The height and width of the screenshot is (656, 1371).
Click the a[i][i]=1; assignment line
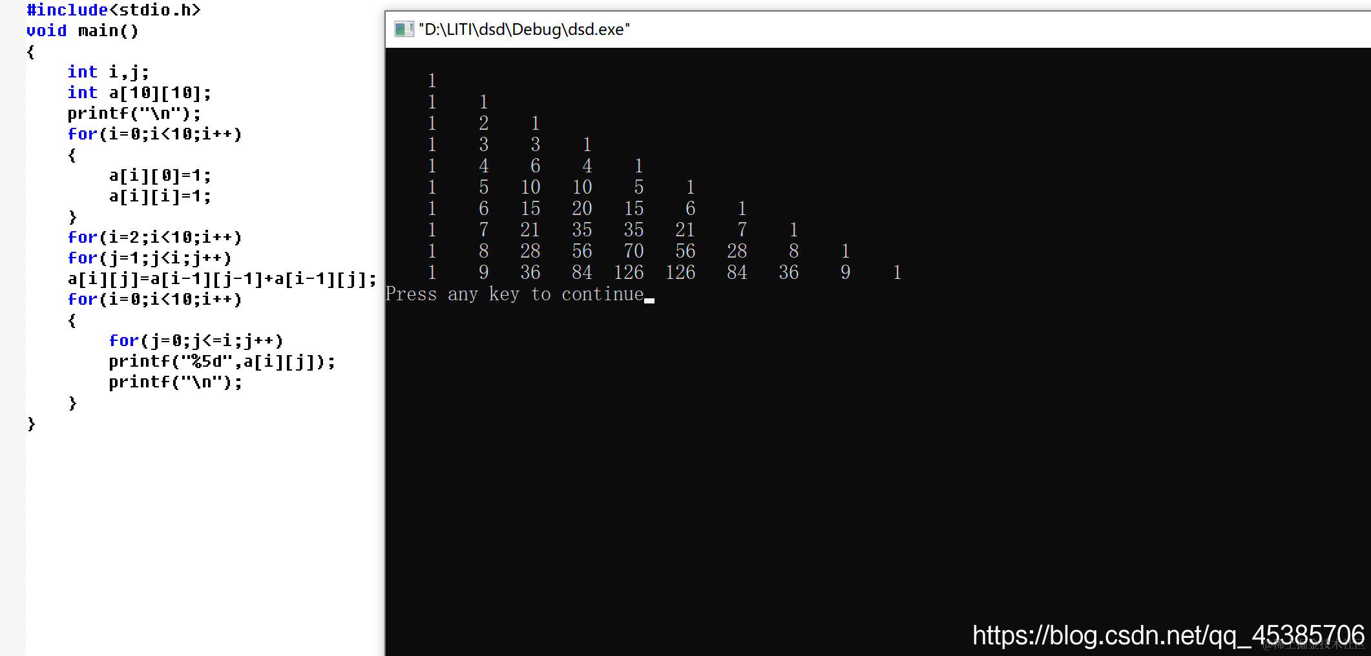pos(160,196)
